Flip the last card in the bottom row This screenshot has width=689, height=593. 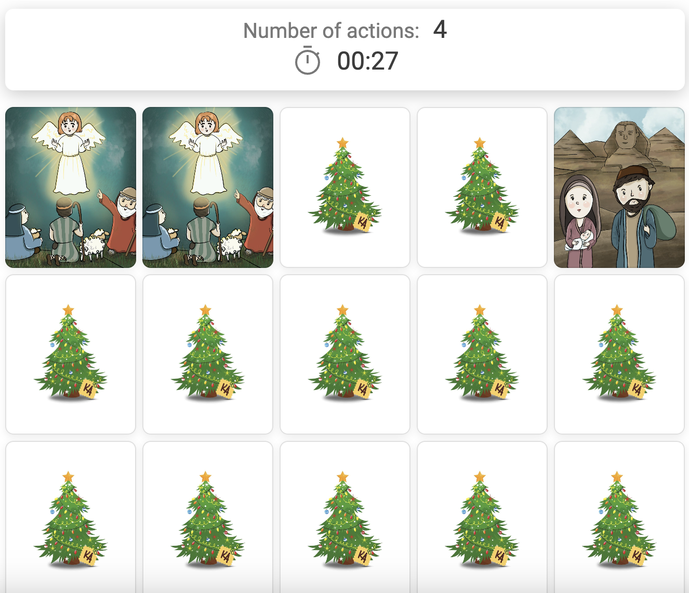point(619,518)
